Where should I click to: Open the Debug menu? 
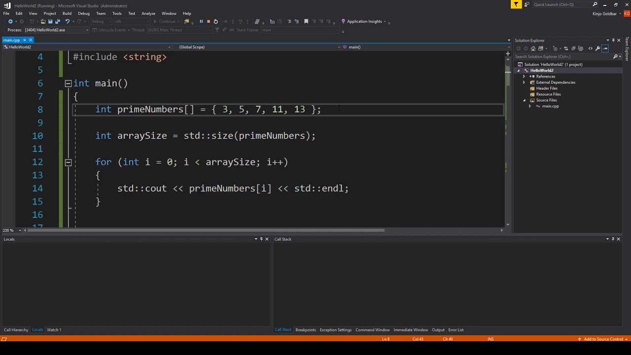[x=84, y=13]
